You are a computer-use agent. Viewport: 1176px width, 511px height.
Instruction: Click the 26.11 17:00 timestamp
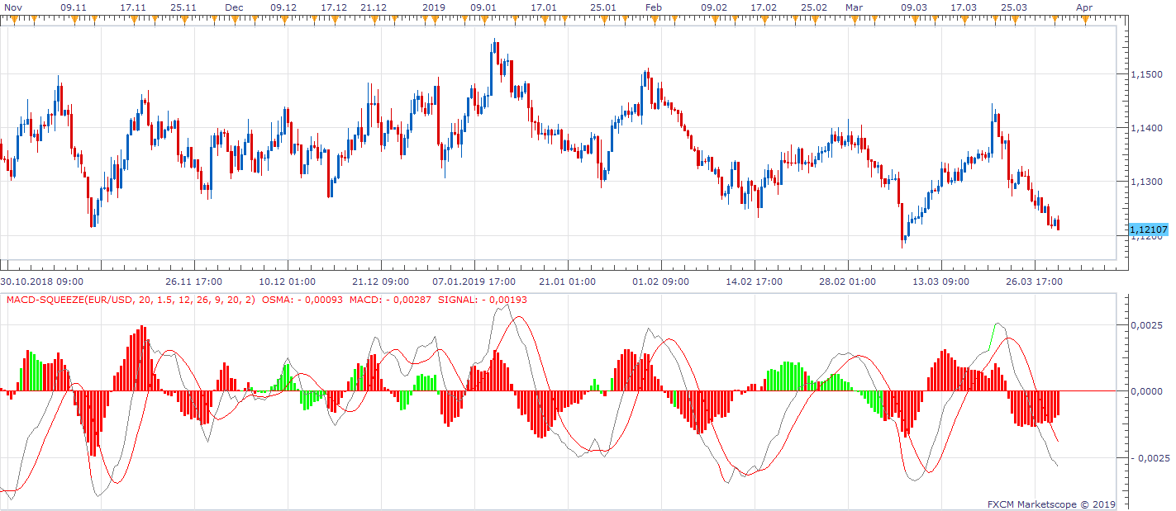[193, 282]
